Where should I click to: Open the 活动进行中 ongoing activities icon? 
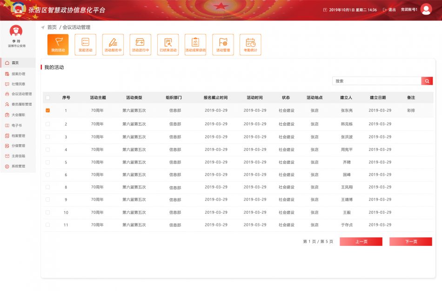click(140, 44)
